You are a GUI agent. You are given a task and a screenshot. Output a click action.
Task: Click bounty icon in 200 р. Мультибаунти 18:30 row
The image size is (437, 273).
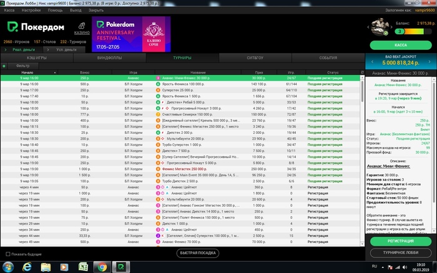click(163, 138)
